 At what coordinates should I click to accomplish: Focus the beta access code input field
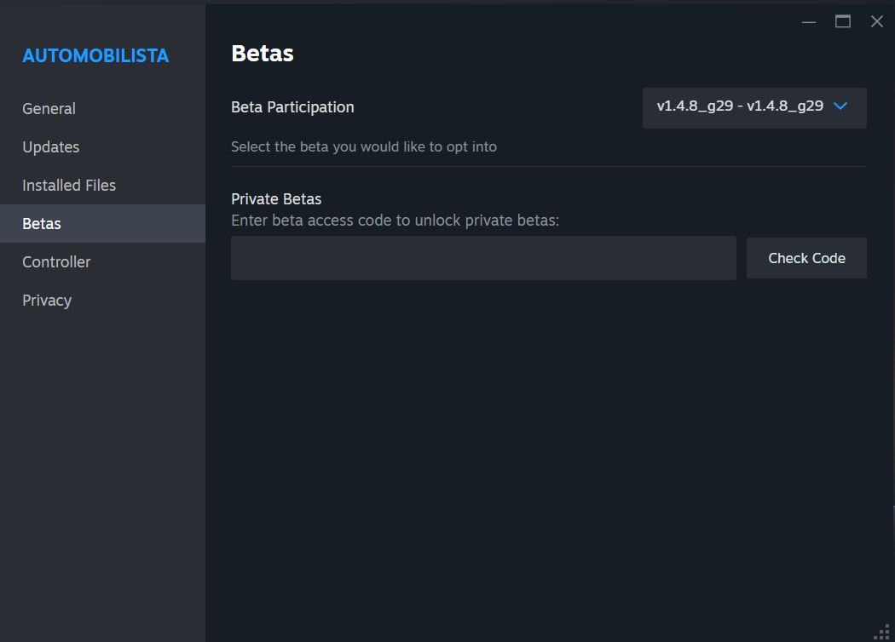483,258
